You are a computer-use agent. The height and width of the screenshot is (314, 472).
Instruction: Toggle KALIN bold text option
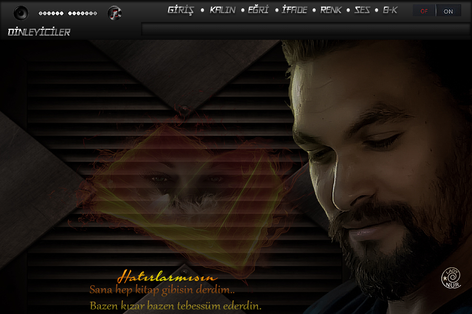coord(222,10)
